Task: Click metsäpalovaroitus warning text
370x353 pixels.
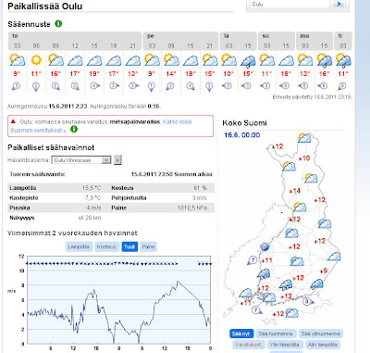Action: coord(135,121)
